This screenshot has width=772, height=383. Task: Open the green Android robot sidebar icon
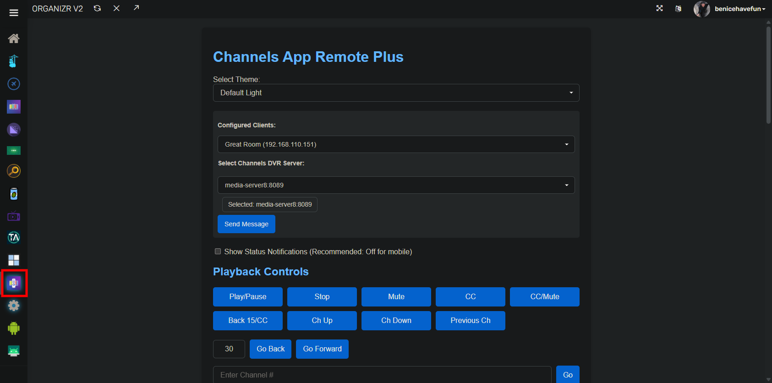[14, 328]
